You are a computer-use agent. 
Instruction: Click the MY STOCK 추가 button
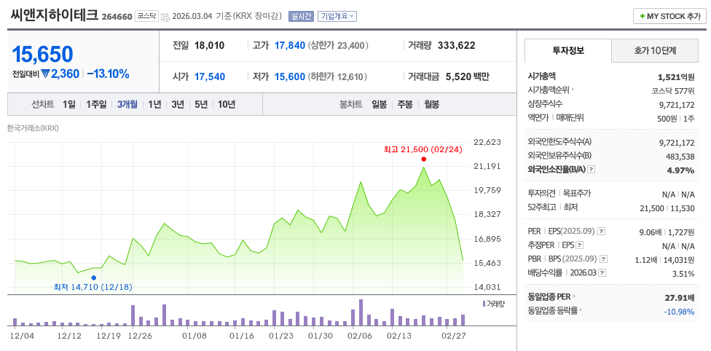(x=669, y=16)
